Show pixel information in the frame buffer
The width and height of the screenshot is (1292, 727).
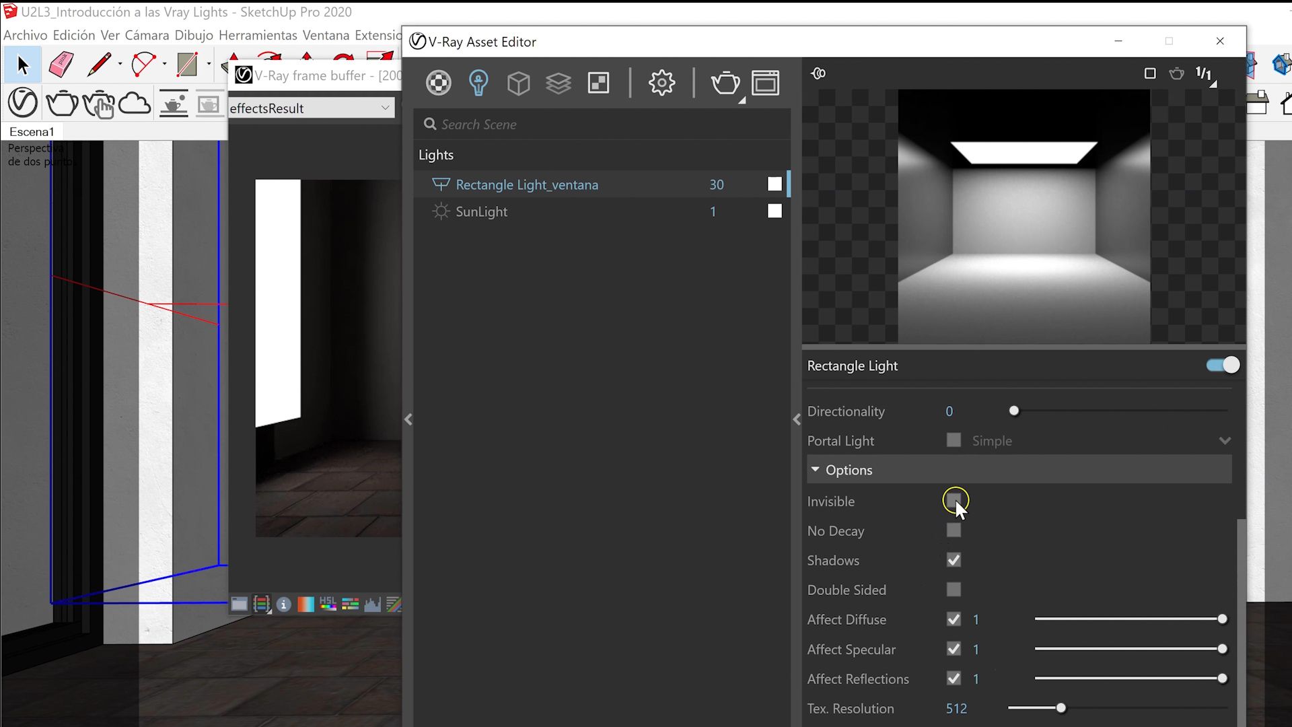click(x=283, y=604)
